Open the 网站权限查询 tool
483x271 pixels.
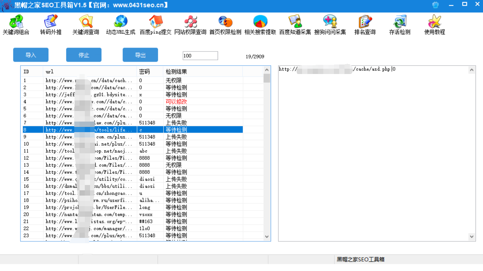190,25
